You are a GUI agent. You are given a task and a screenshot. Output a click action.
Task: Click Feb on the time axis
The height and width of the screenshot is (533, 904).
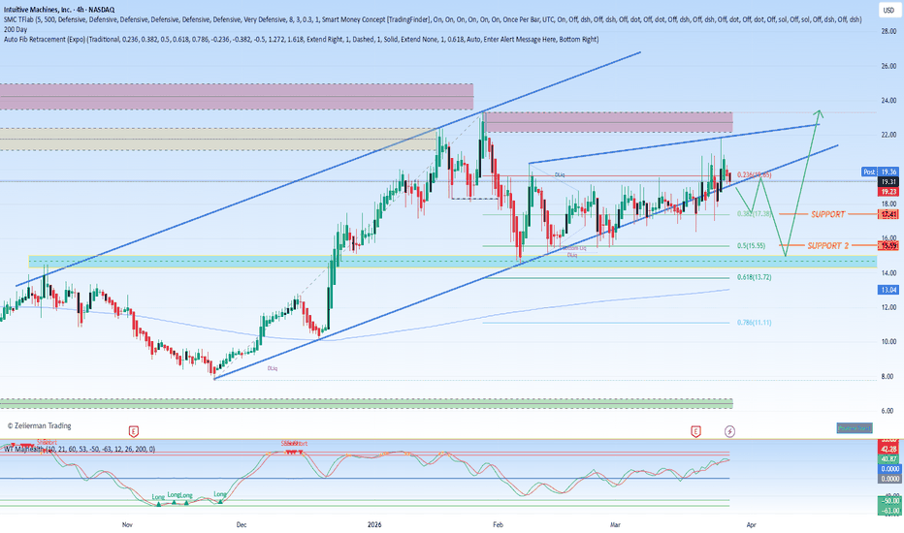498,524
